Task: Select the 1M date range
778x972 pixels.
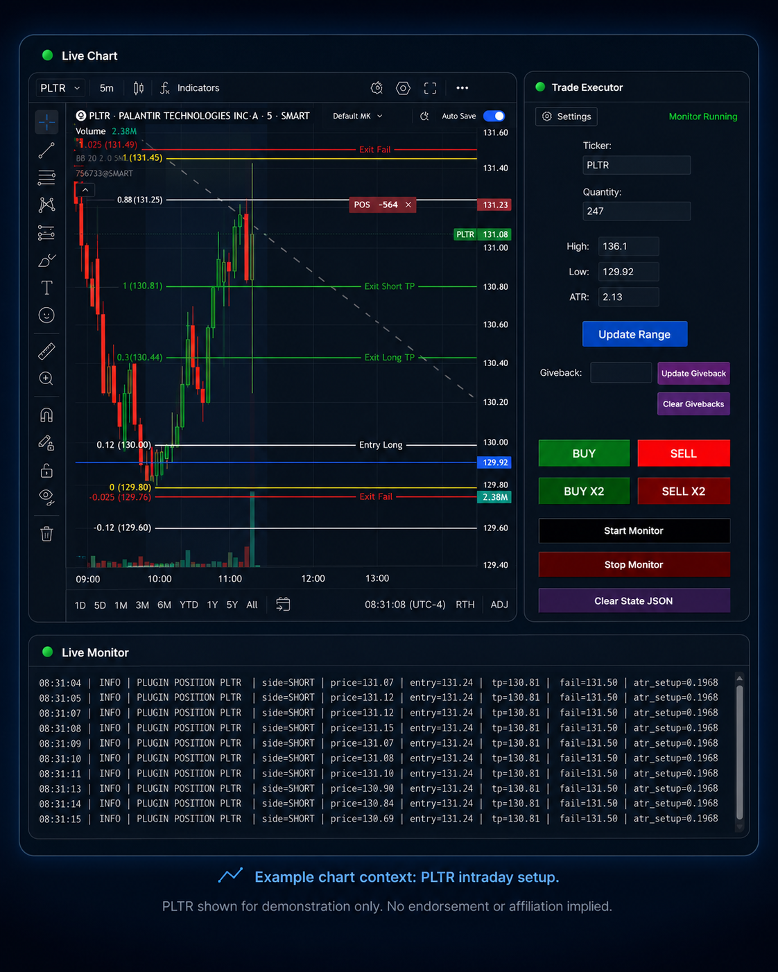Action: [x=121, y=605]
